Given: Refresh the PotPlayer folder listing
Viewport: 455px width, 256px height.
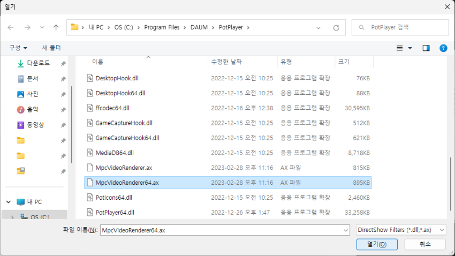Looking at the screenshot, I should pos(336,27).
